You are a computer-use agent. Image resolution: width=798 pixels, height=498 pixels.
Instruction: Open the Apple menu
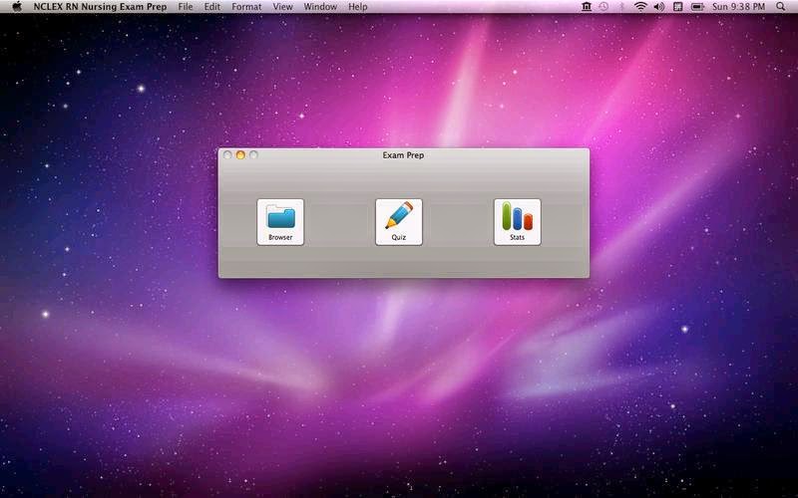tap(17, 7)
